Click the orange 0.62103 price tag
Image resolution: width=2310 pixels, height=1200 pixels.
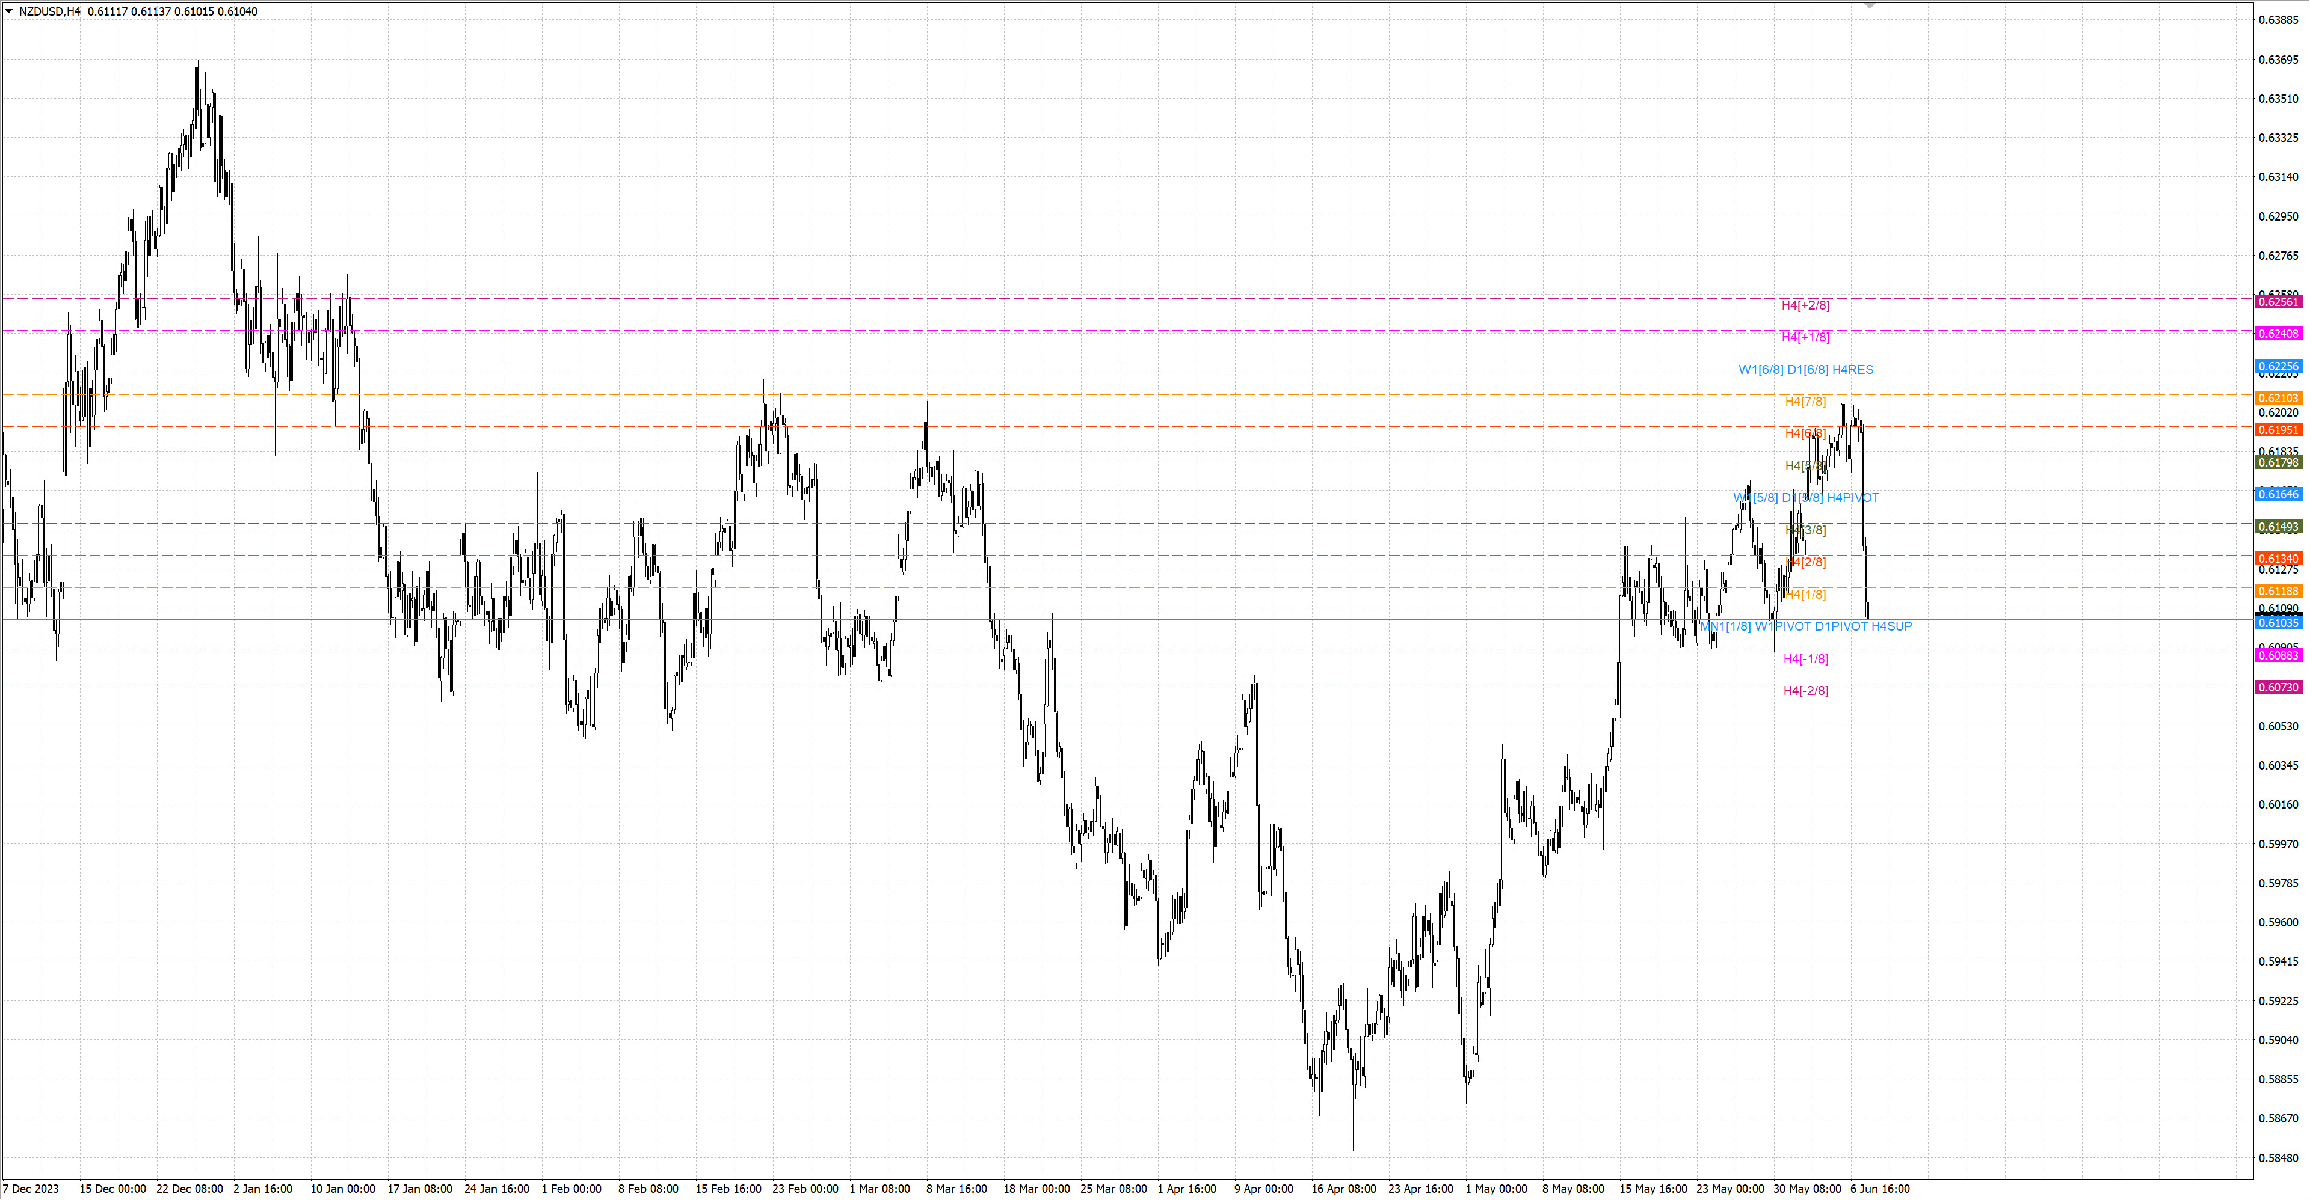click(x=2278, y=398)
